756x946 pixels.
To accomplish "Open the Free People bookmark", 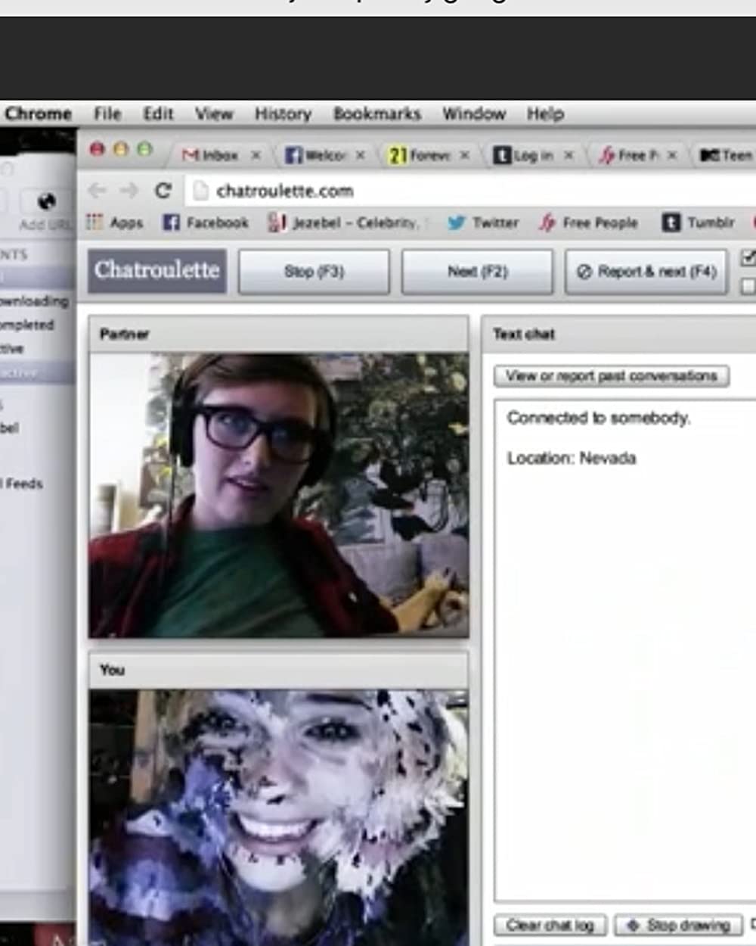I will [x=588, y=222].
